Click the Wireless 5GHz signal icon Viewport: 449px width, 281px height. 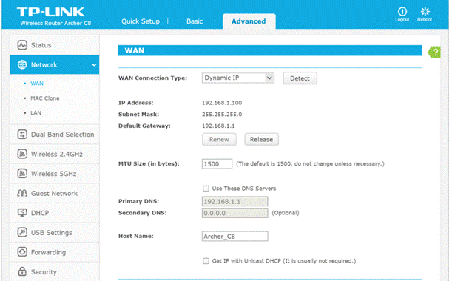22,174
